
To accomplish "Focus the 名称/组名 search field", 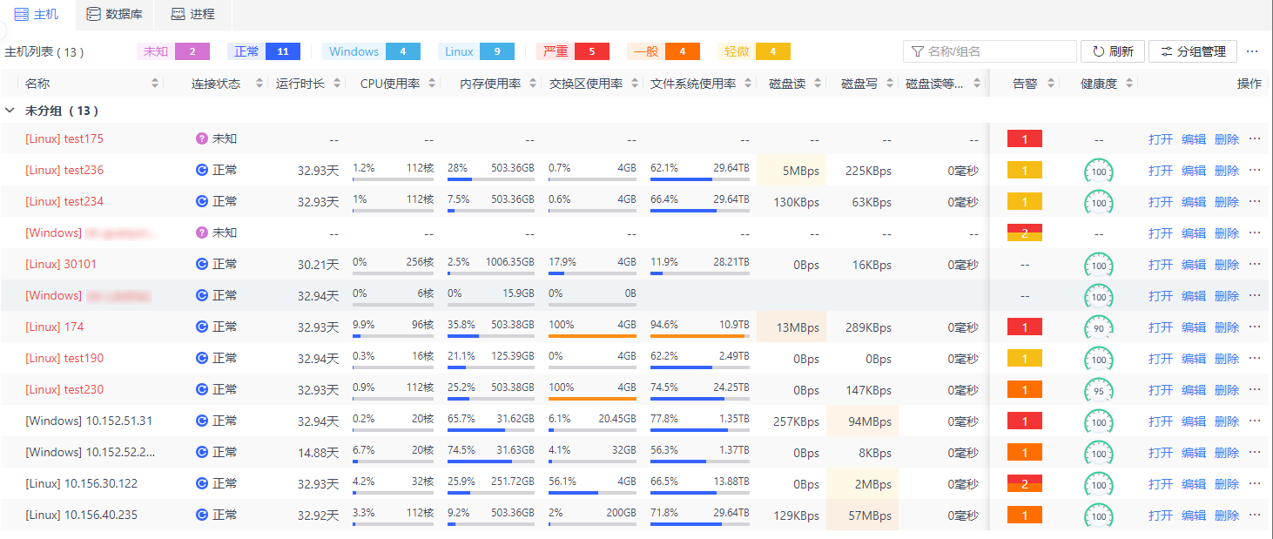I will 990,51.
